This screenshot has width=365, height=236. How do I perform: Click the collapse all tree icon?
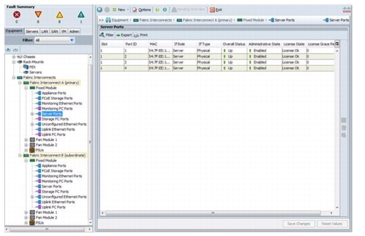coord(16,49)
